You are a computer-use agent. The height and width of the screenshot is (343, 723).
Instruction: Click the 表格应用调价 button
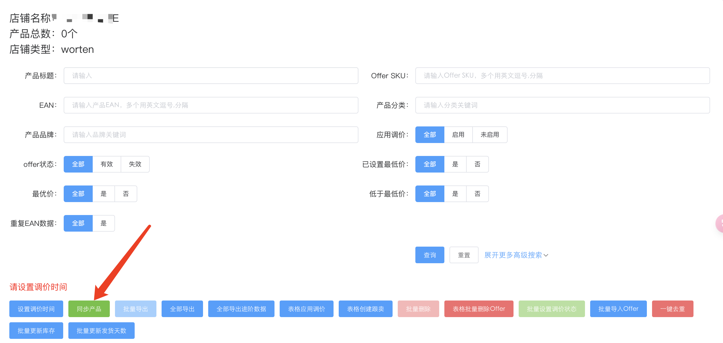click(x=307, y=309)
